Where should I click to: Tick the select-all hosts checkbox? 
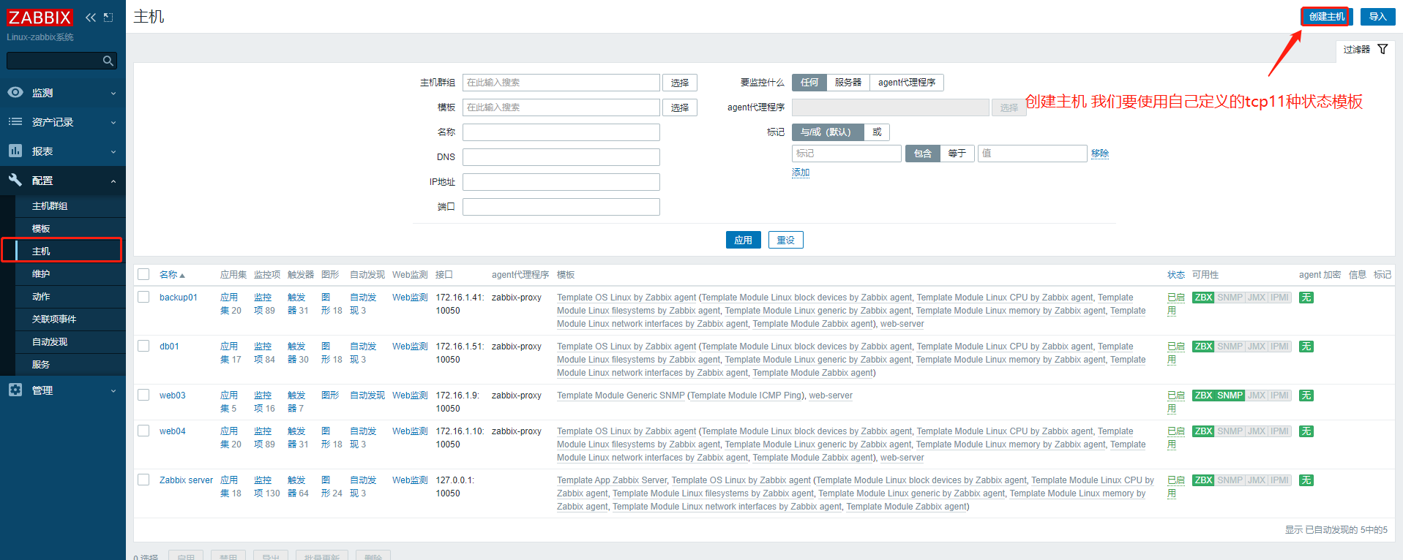point(143,274)
